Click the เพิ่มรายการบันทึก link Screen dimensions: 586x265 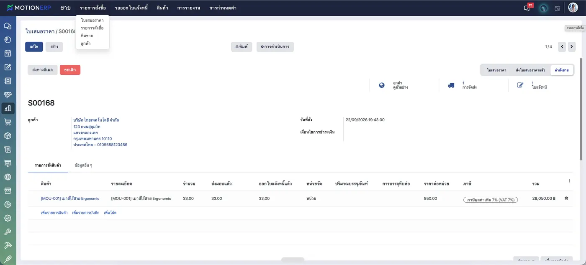pyautogui.click(x=86, y=213)
